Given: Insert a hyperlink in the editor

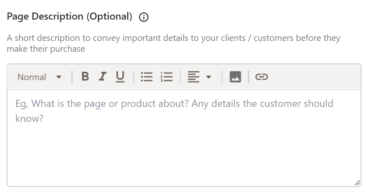Looking at the screenshot, I should tap(261, 77).
